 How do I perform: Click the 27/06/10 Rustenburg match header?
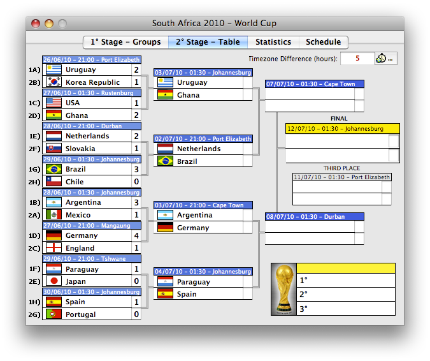pos(92,92)
